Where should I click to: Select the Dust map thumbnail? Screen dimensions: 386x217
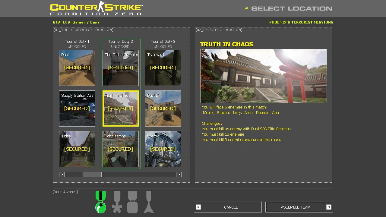click(x=77, y=68)
